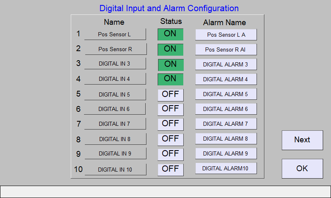Screen dimensions: 331x198
Task: Toggle the OFF status for input 5
Action: (x=170, y=95)
